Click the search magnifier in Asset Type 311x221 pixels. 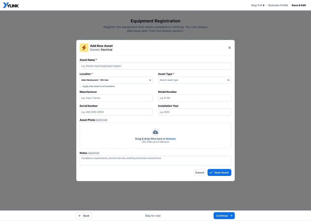pyautogui.click(x=228, y=80)
